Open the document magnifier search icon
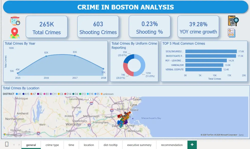Screen dimensions: 250x149 point(233,21)
